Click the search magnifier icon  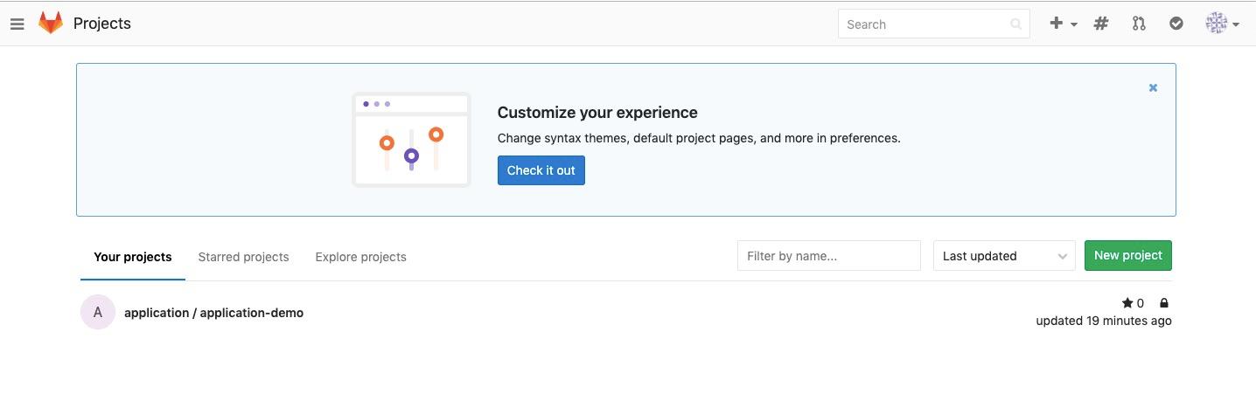(1015, 24)
